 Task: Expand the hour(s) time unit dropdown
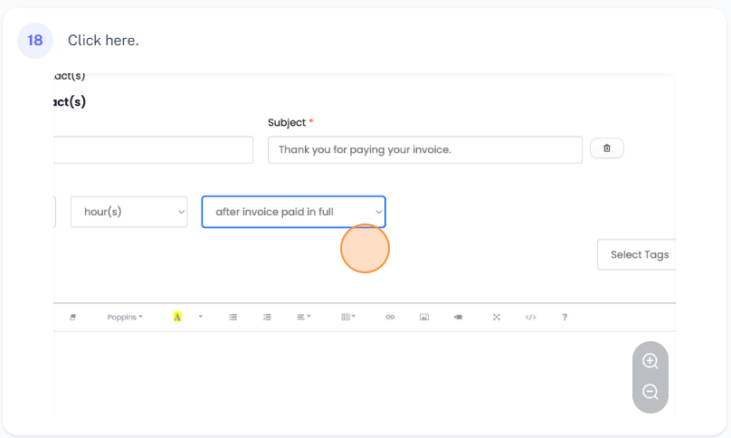[x=128, y=212]
